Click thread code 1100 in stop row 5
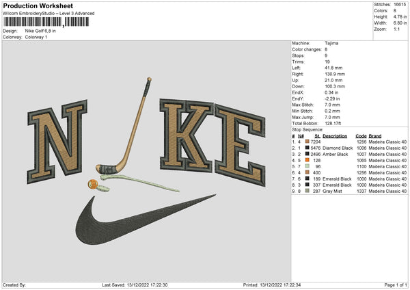Viewport: 410px width, 290px height. pos(361,167)
